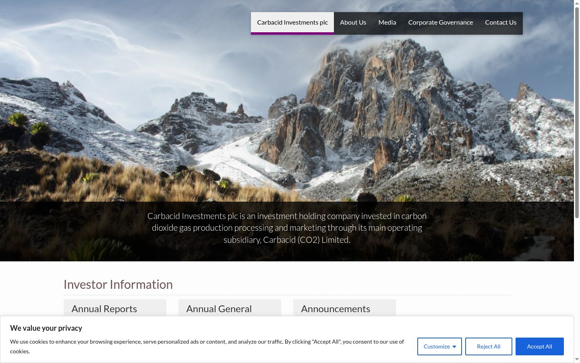Click Reject All cookies button

(x=489, y=346)
